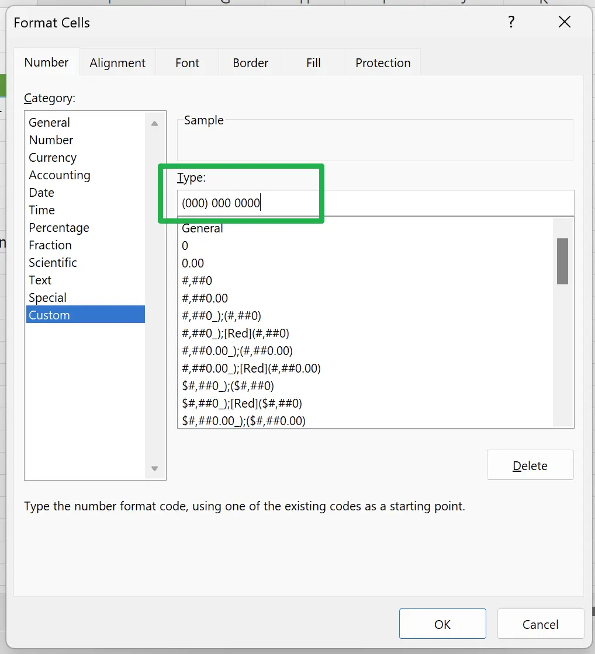Select the #,##0.00 format code
This screenshot has height=654, width=595.
pos(205,298)
